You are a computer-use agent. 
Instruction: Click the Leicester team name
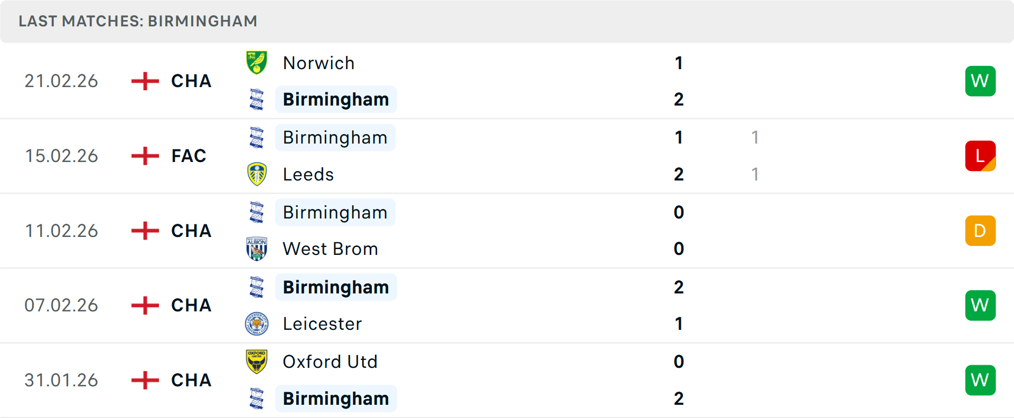(323, 324)
